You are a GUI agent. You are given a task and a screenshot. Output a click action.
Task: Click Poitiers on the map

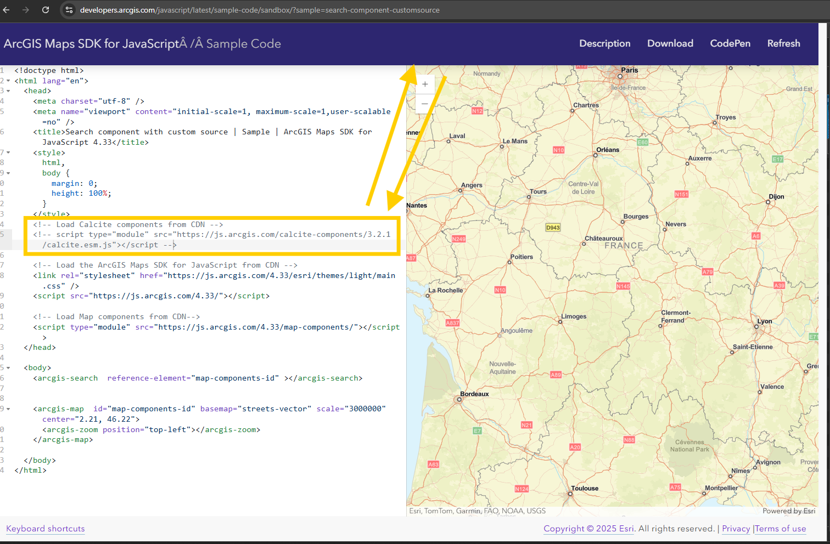pyautogui.click(x=521, y=257)
